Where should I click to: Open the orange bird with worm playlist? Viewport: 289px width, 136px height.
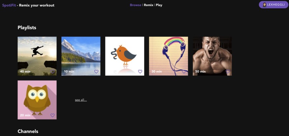coord(125,56)
